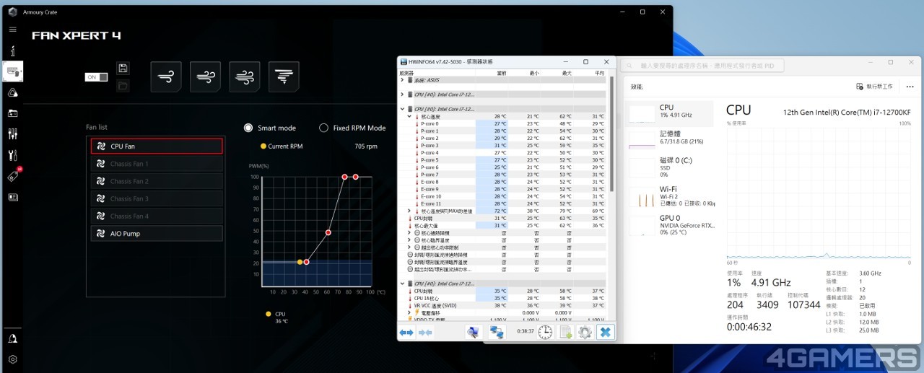The image size is (924, 373).
Task: Open the news card icon in Armoury sidebar
Action: click(x=12, y=197)
